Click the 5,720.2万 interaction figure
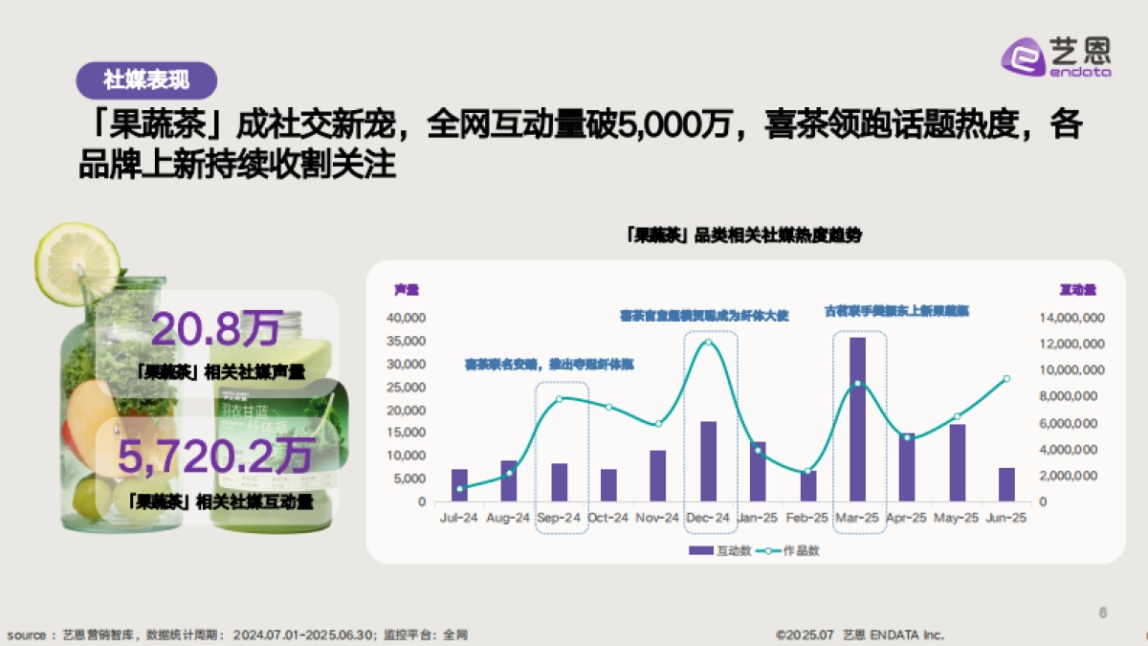This screenshot has width=1148, height=646. tap(216, 457)
